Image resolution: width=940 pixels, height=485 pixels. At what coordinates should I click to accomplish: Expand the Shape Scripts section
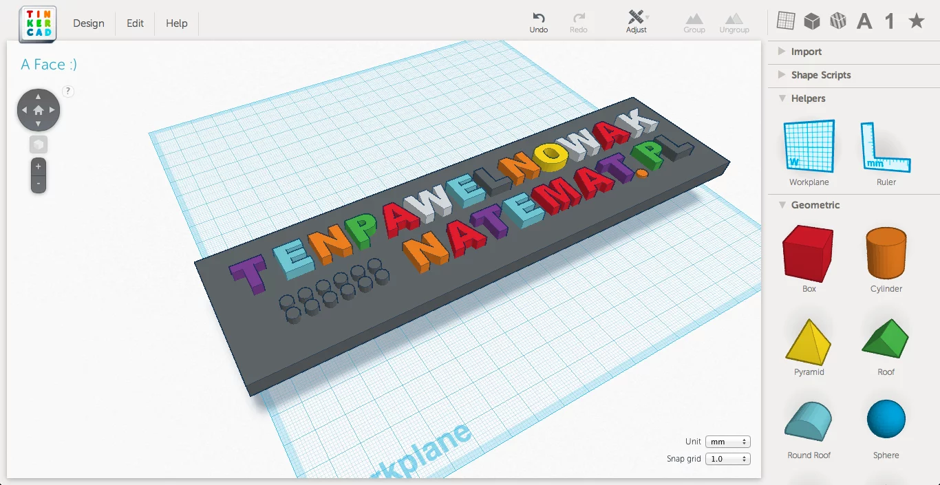(x=854, y=75)
